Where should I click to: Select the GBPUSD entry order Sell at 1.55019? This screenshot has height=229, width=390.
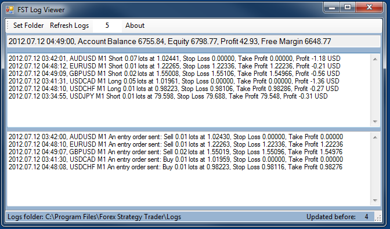pos(176,152)
